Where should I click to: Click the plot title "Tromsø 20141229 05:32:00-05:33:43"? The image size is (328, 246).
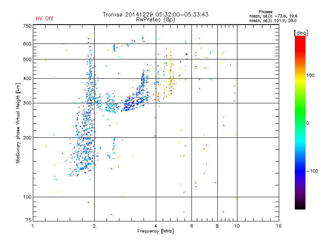coord(155,14)
